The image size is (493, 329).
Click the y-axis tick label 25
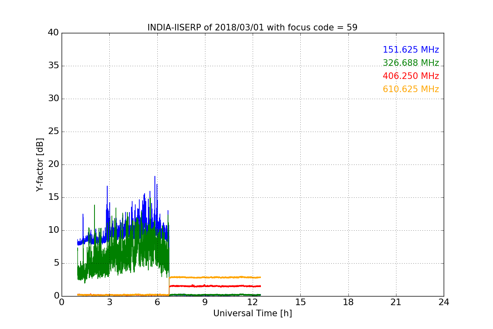[x=53, y=132]
